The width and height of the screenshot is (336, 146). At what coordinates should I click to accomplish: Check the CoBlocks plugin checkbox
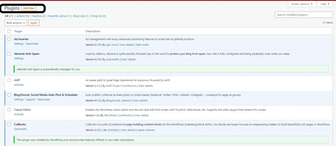point(9,124)
